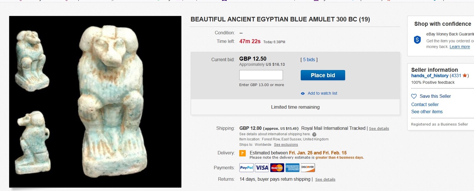Click See details next to Royal Mail shipping

tap(379, 129)
